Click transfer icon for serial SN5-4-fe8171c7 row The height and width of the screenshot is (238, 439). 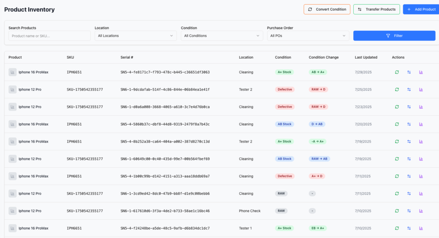pos(409,72)
